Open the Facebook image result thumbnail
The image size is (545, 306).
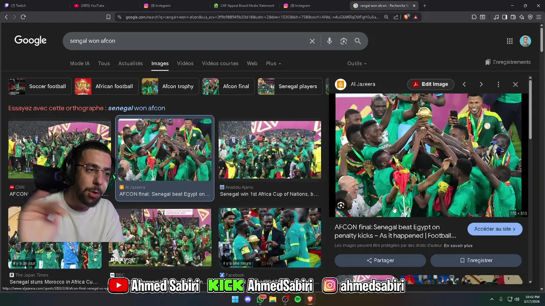point(270,238)
